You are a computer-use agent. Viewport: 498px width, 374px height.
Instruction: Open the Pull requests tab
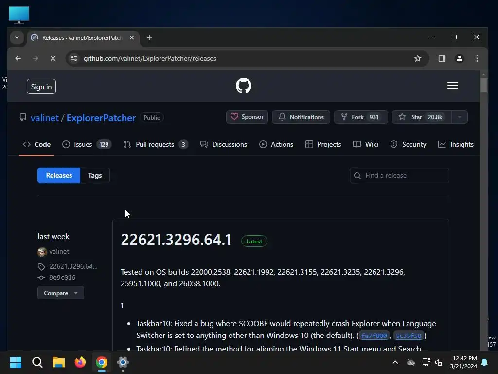click(x=156, y=144)
